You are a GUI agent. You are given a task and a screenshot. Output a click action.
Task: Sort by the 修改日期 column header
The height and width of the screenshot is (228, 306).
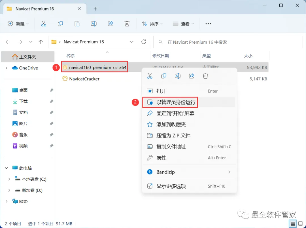(x=160, y=56)
